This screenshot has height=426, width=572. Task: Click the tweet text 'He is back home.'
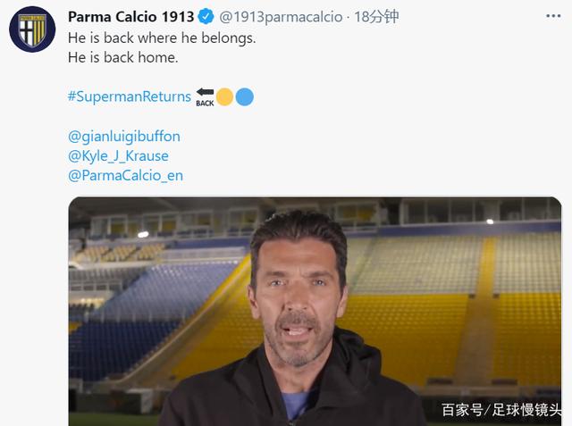(123, 57)
